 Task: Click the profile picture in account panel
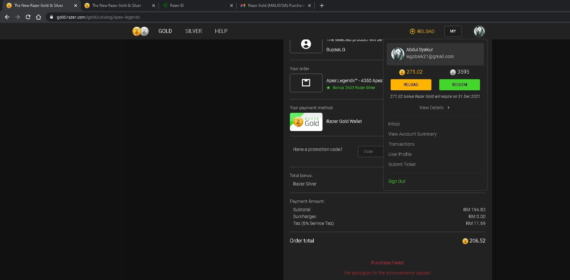click(x=397, y=54)
